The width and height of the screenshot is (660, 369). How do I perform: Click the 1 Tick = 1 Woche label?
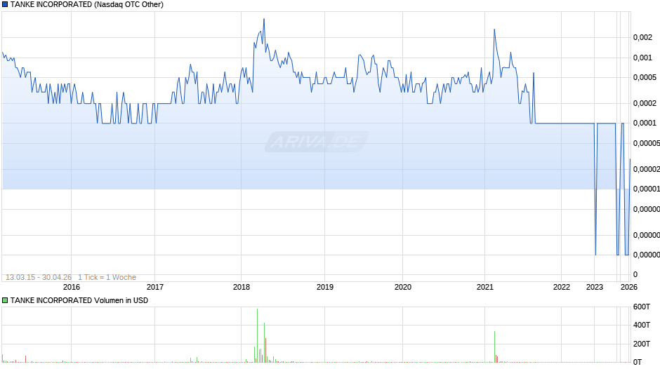coord(107,277)
